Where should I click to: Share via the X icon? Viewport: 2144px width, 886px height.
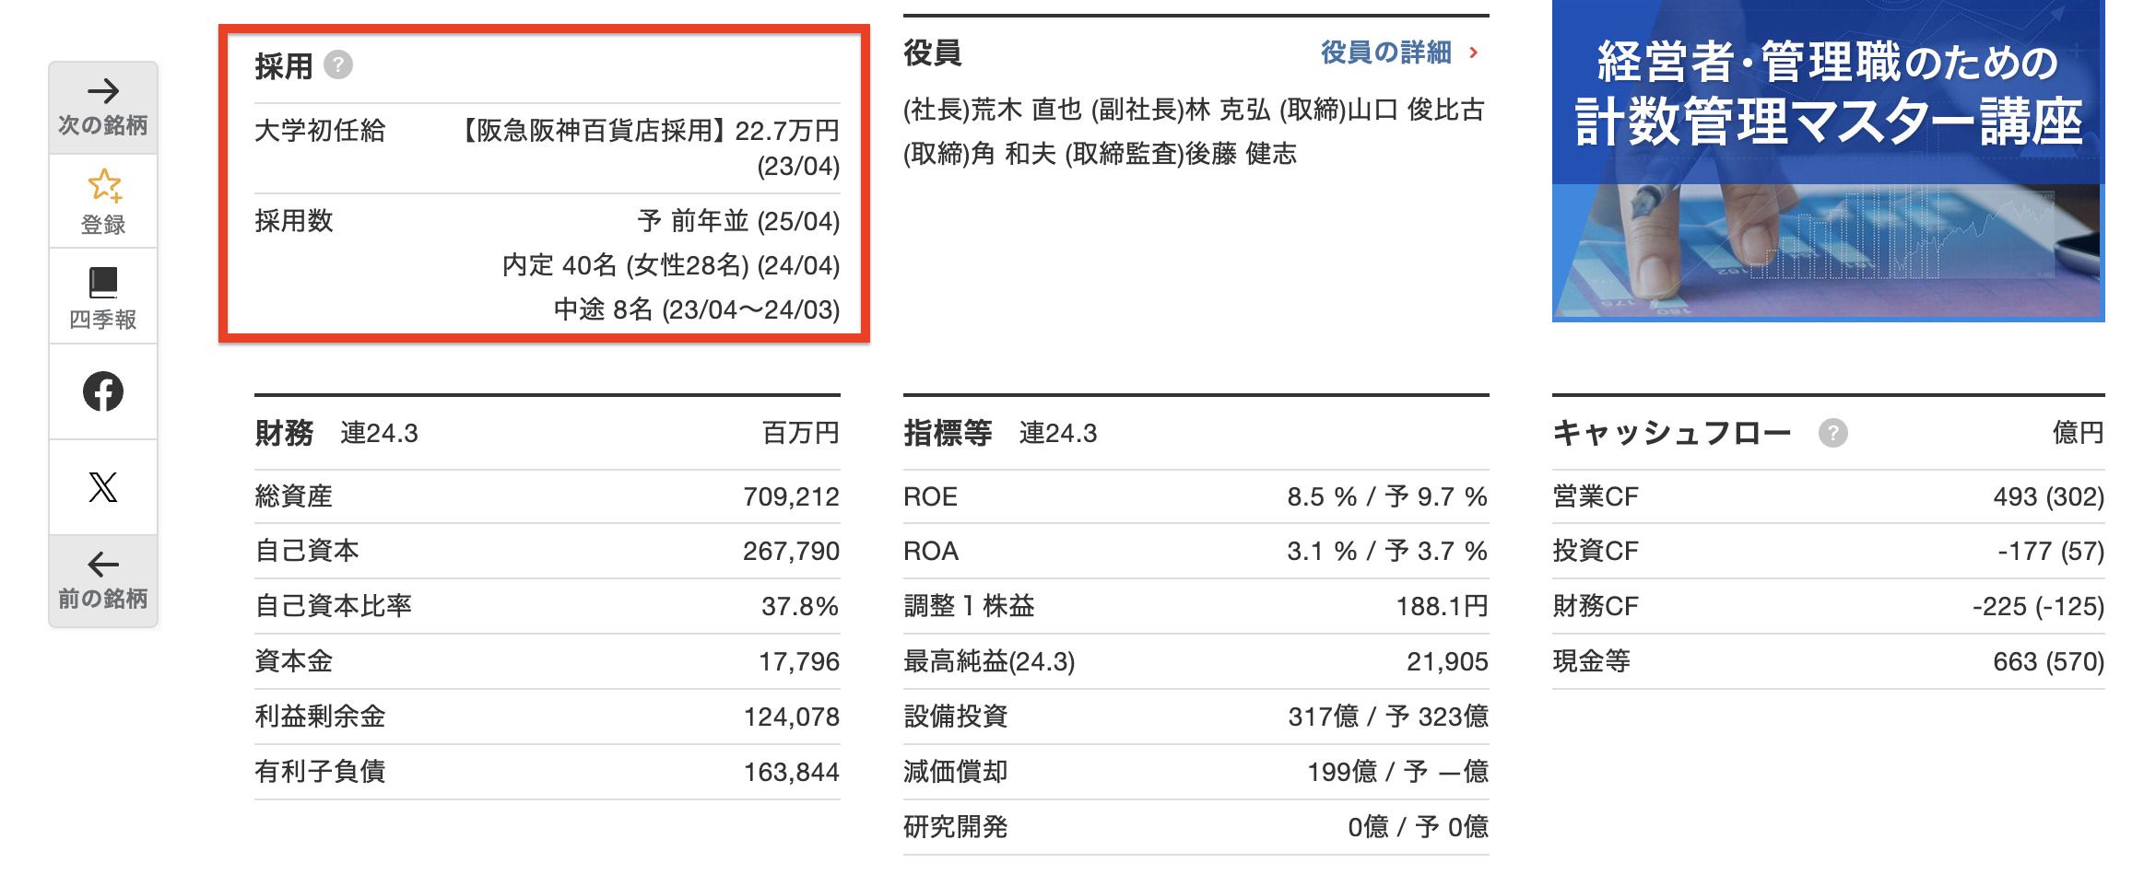(x=103, y=487)
